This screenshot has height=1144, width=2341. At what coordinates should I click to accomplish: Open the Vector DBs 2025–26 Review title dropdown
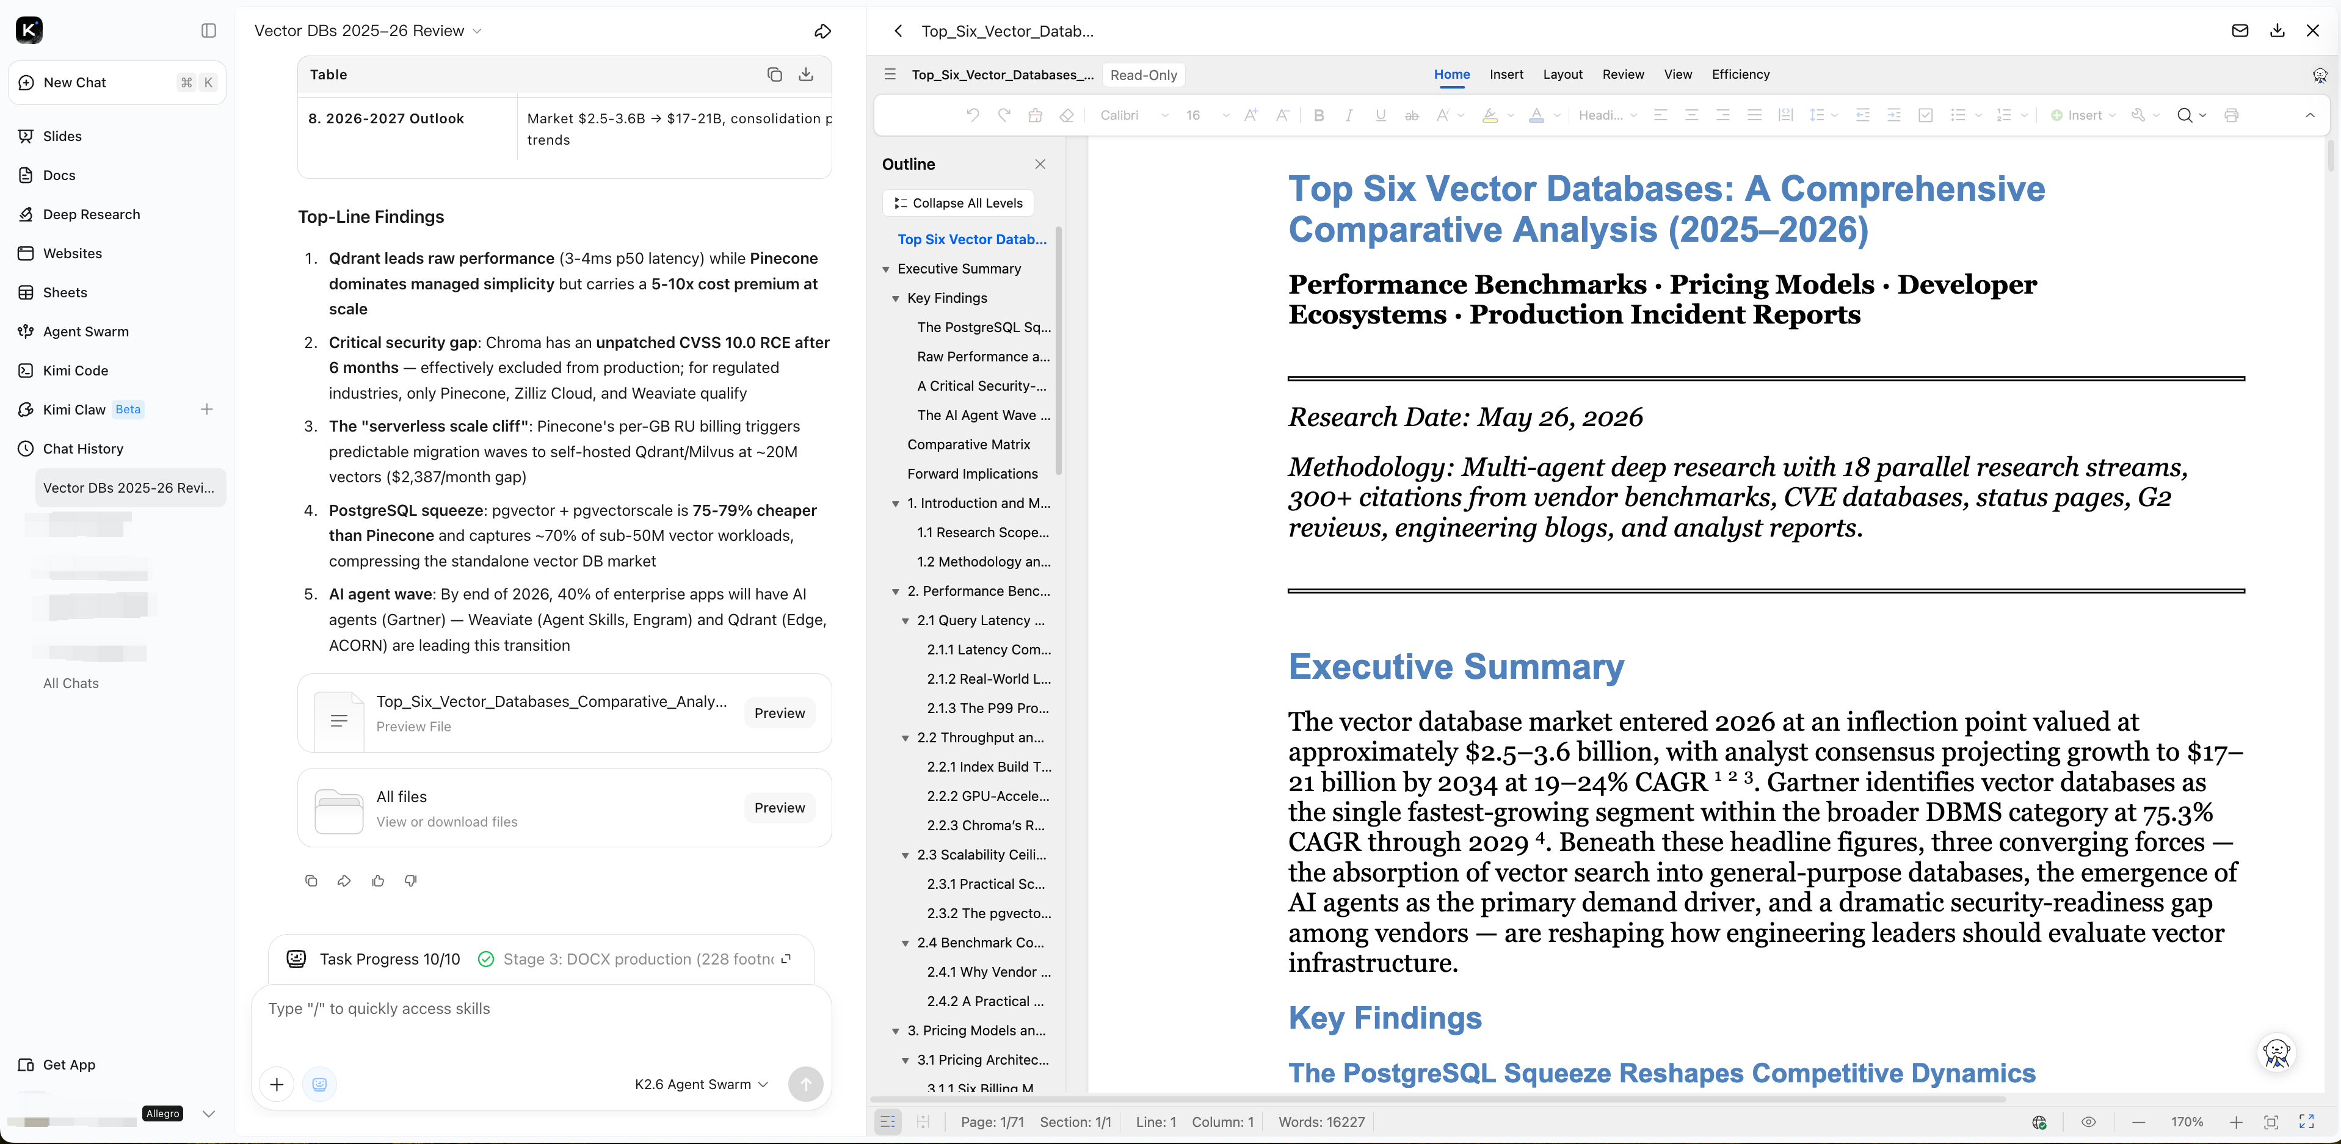point(477,31)
